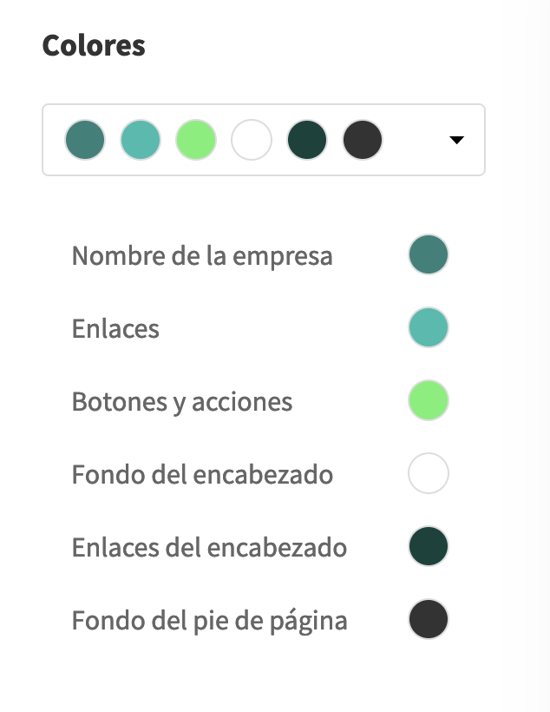The image size is (550, 712).
Task: Click the 'Nombre de la empresa' label
Action: tap(202, 256)
